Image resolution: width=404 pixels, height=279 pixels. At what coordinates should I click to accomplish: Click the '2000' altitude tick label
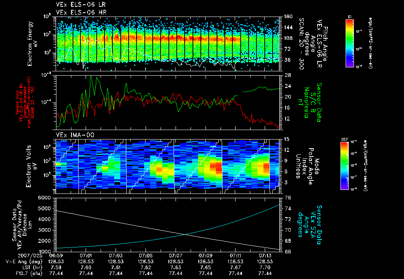pyautogui.click(x=44, y=241)
